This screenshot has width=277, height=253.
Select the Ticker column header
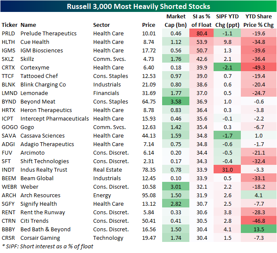coord(9,25)
